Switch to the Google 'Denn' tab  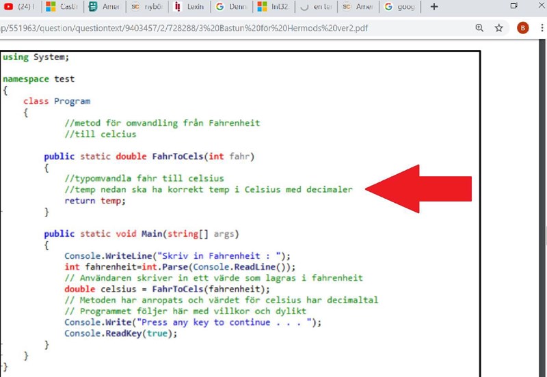coord(231,7)
